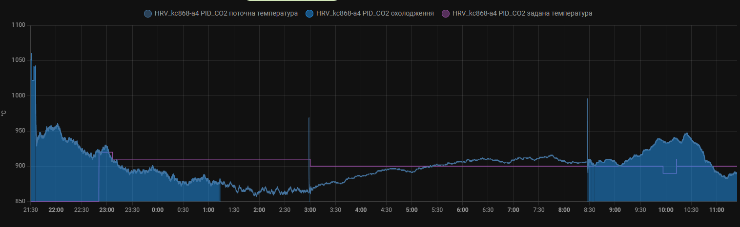Toggle the 'поточна температура' legend series
The width and height of the screenshot is (740, 227).
[x=221, y=14]
